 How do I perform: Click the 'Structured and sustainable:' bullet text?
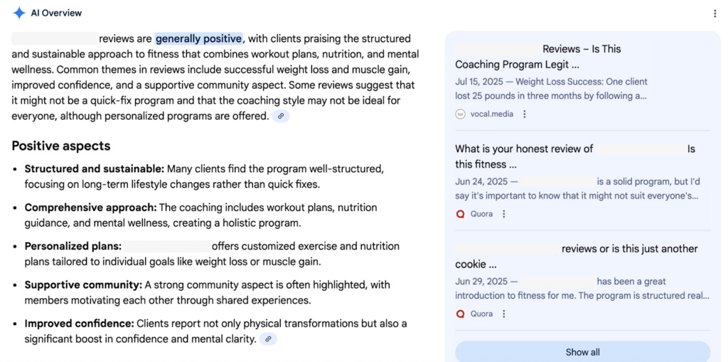tap(95, 169)
